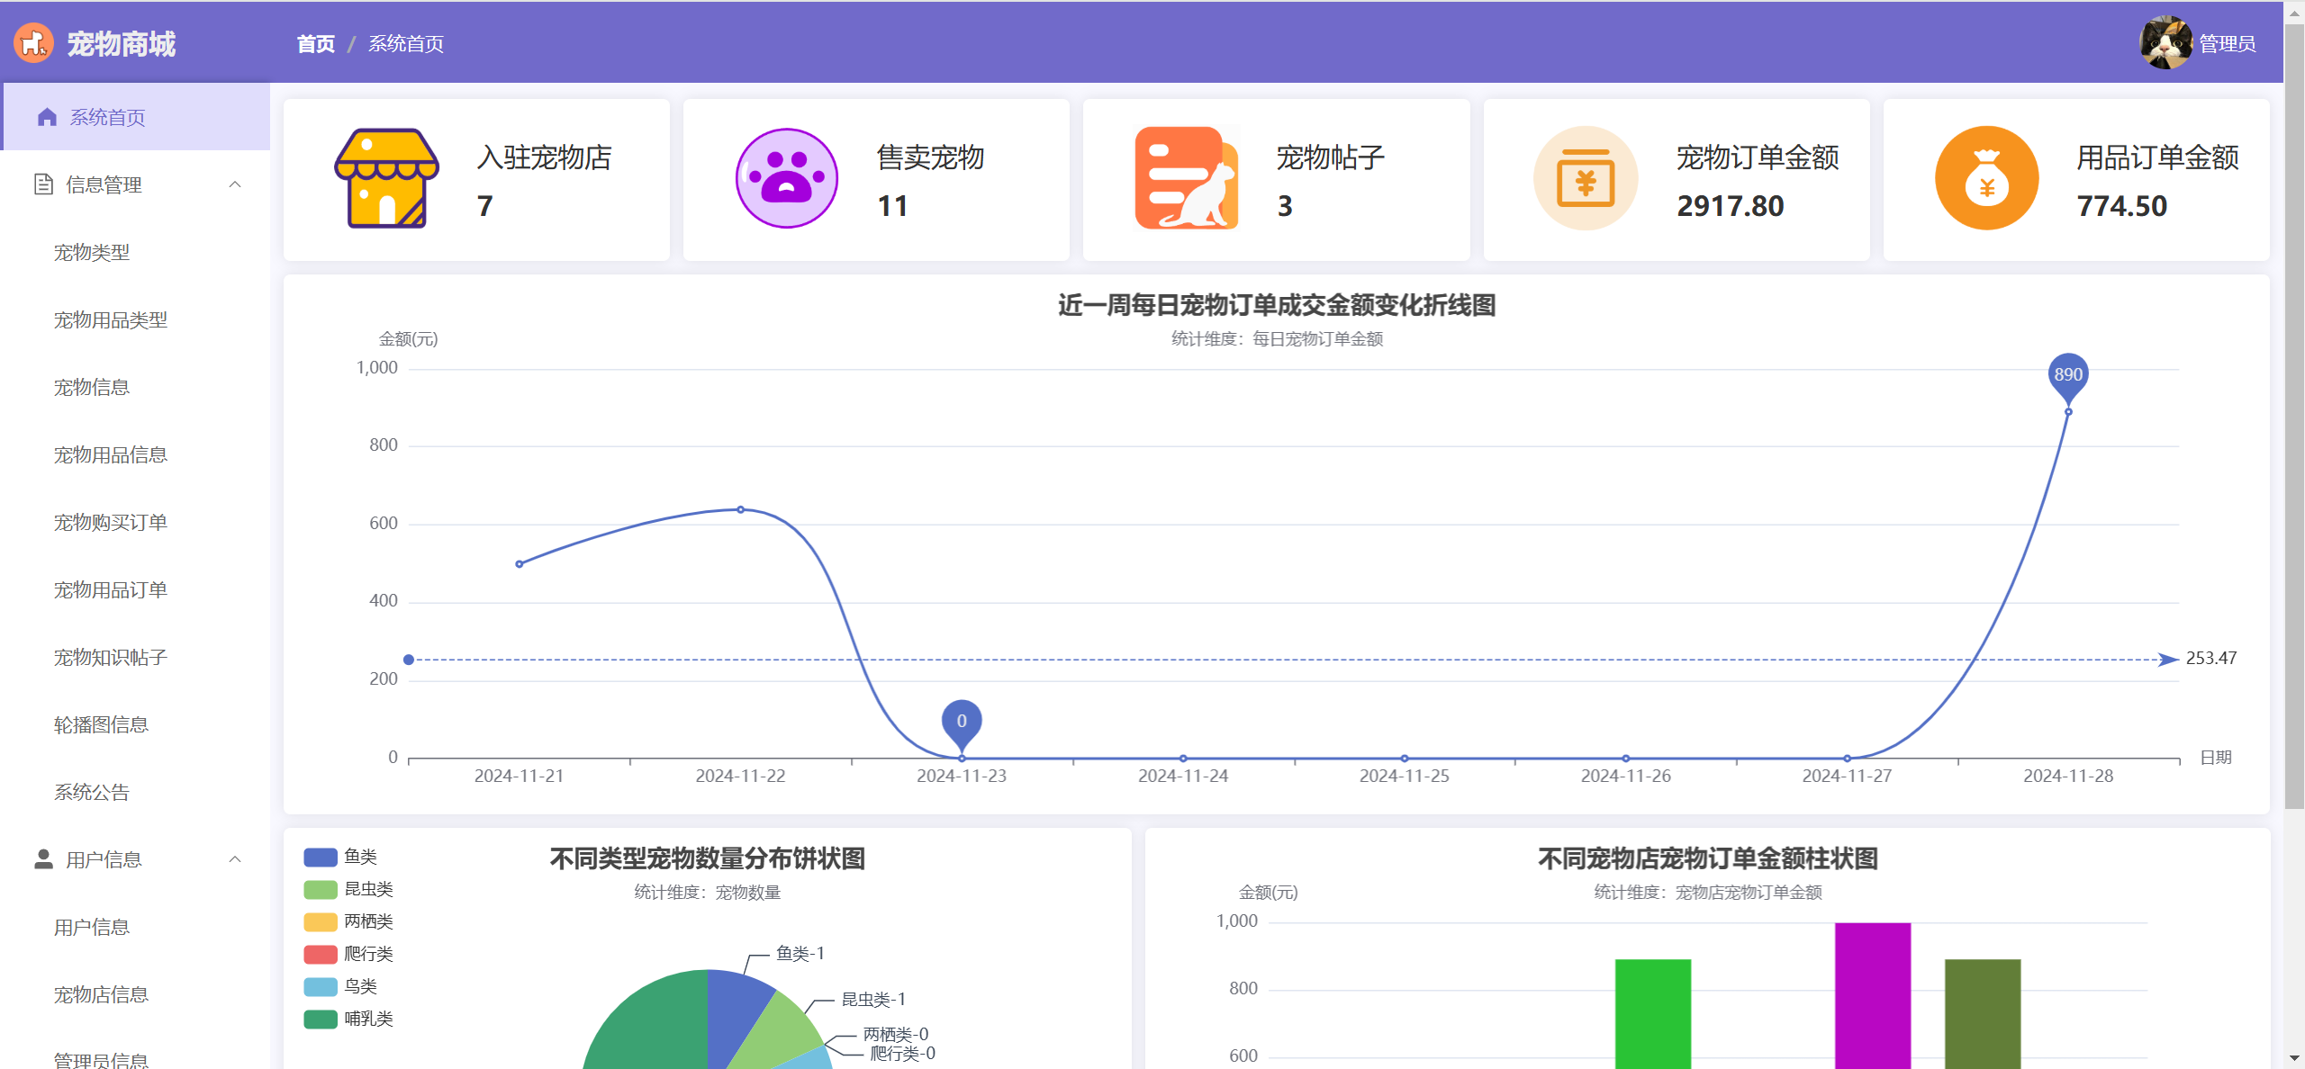Click the 爬行类 red color swatch
This screenshot has height=1069, width=2305.
coord(320,954)
